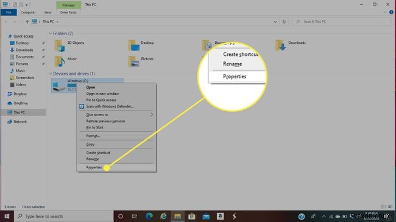Image resolution: width=396 pixels, height=222 pixels.
Task: Open the File ribbon tab
Action: 9,12
